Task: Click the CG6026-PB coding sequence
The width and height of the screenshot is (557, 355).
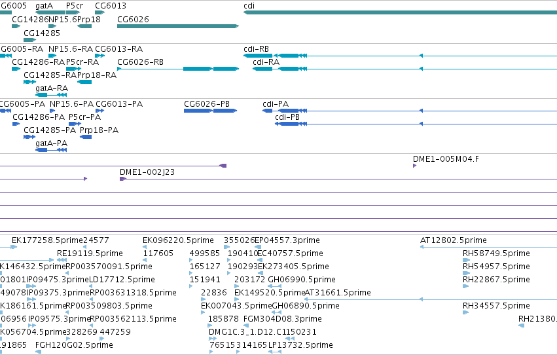Action: tap(210, 111)
